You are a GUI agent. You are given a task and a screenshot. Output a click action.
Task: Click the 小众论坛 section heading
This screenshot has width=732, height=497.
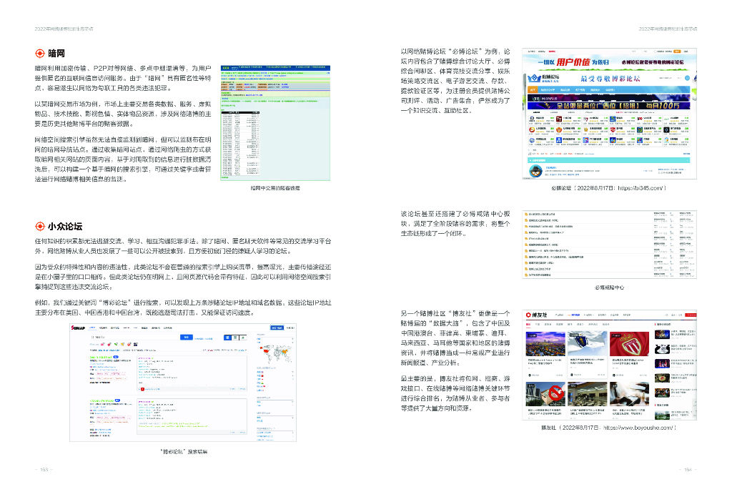65,227
